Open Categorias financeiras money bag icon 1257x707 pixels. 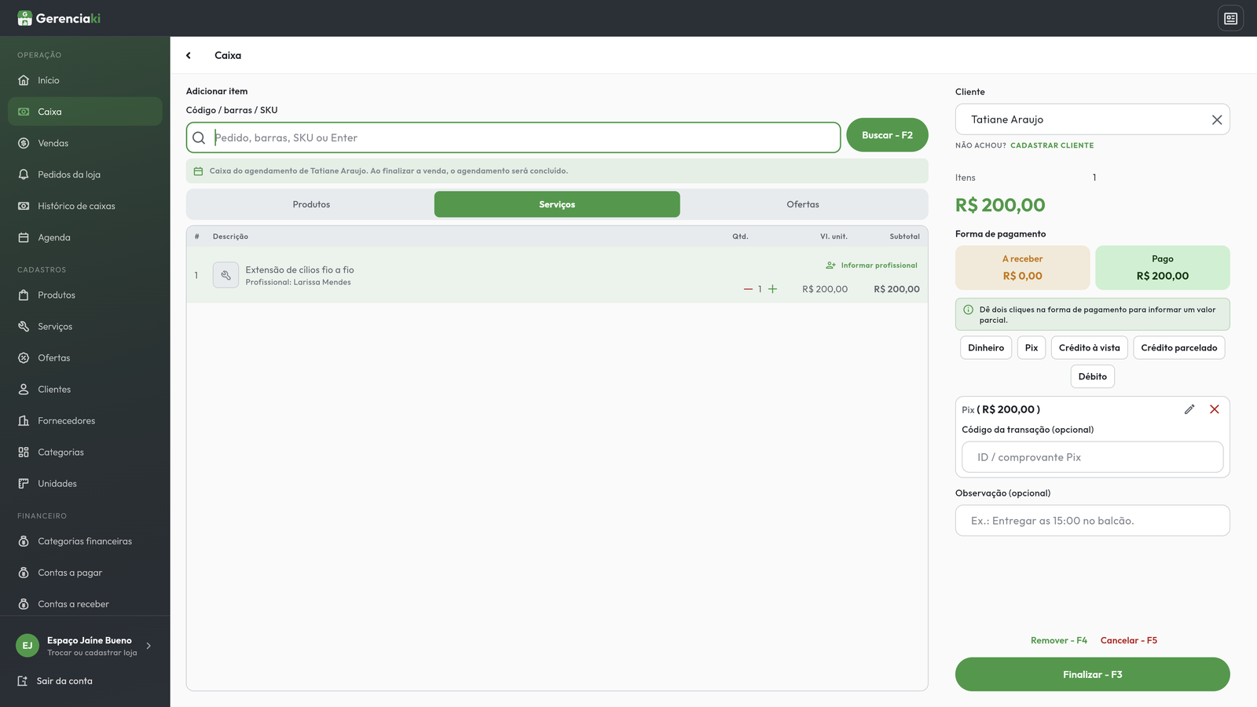tap(24, 541)
